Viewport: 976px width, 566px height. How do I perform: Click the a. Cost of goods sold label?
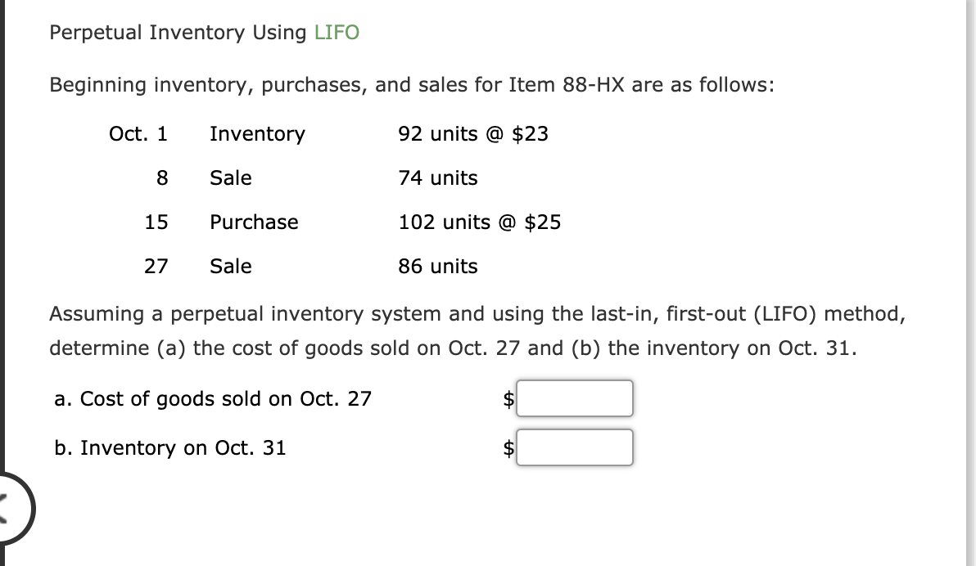tap(213, 399)
